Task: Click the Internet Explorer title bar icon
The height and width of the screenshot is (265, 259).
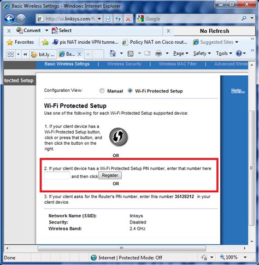Action: click(7, 6)
